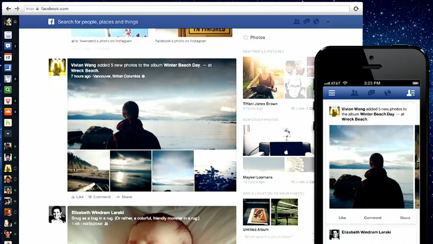The image size is (433, 244).
Task: Open messages icon in desktop header
Action: click(x=306, y=22)
